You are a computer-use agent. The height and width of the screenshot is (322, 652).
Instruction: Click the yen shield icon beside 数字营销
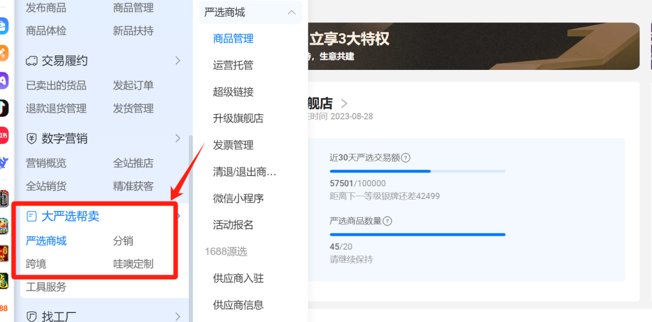tap(31, 138)
